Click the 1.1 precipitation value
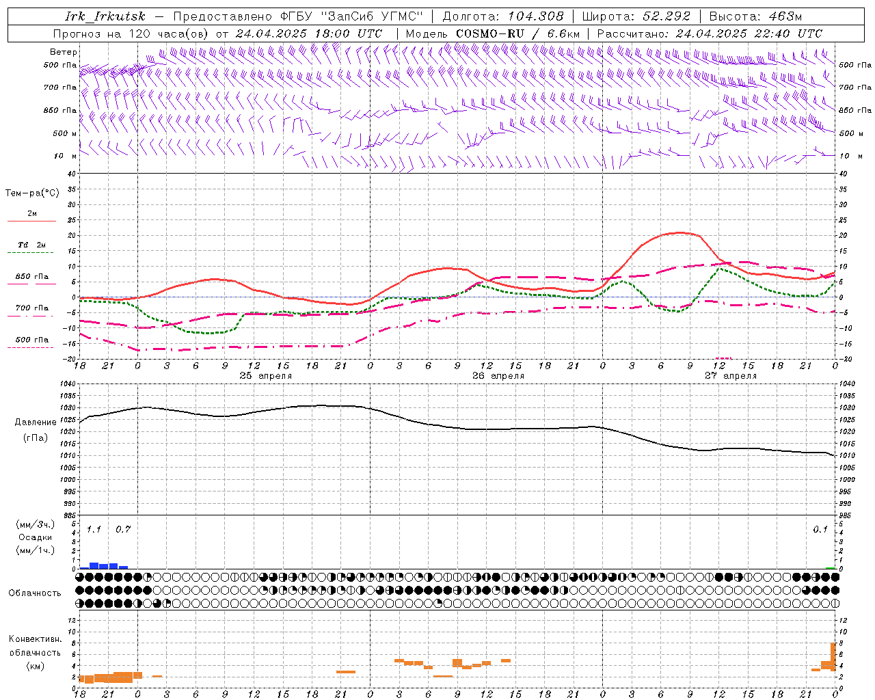Screen dimensions: 875x700 tap(94, 529)
